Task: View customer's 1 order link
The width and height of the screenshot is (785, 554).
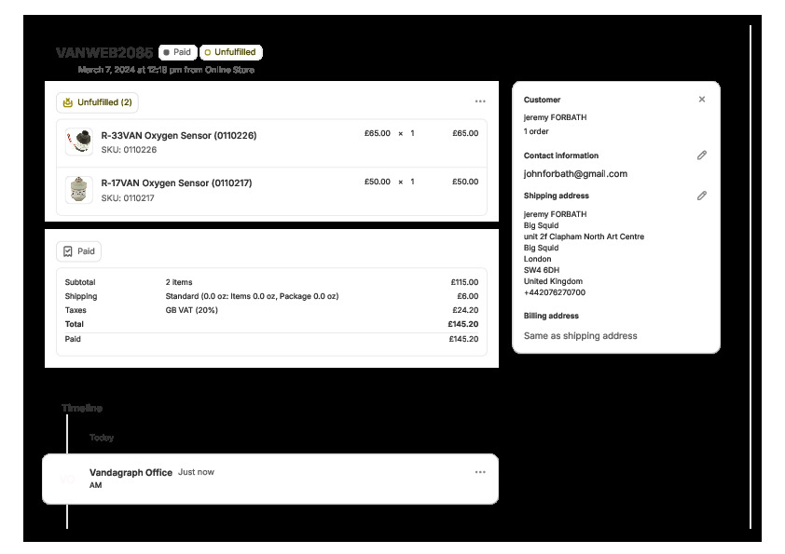Action: pos(536,131)
